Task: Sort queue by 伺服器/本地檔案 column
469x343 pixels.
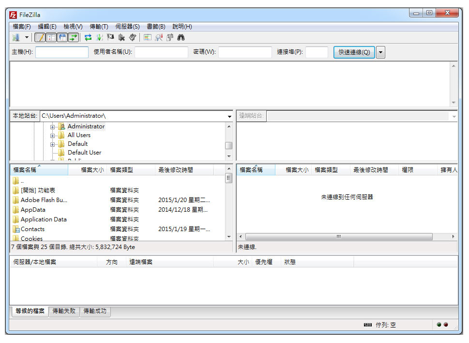Action: pyautogui.click(x=54, y=262)
